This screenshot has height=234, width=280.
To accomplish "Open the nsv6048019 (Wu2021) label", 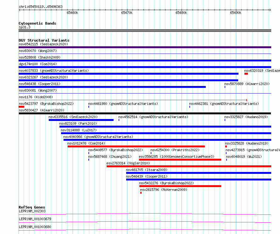I will pyautogui.click(x=244, y=157).
